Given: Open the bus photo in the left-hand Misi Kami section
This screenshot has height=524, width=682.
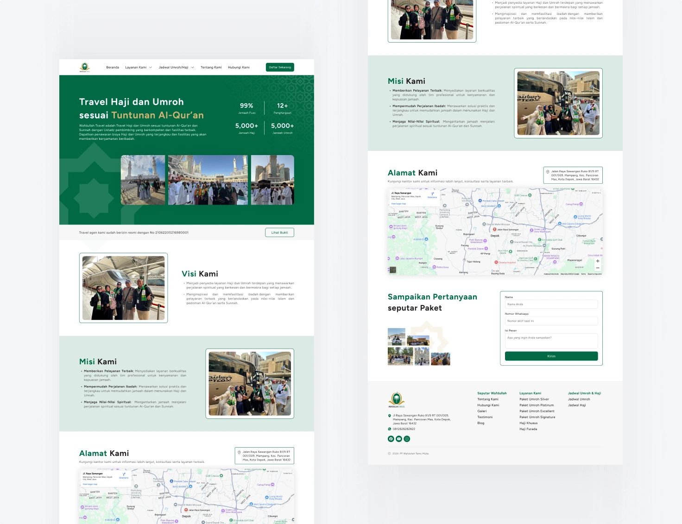Looking at the screenshot, I should click(x=250, y=384).
